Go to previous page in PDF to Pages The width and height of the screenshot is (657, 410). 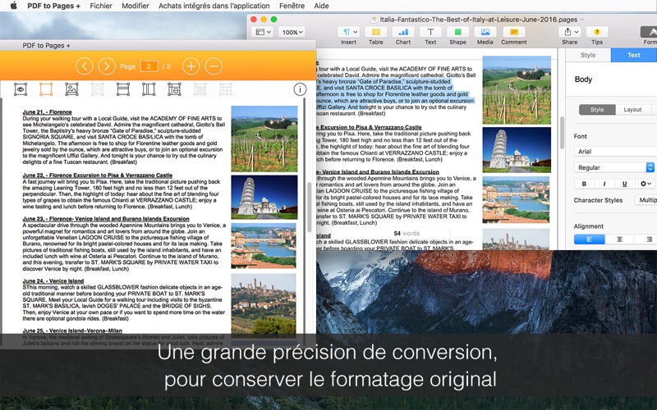click(85, 66)
